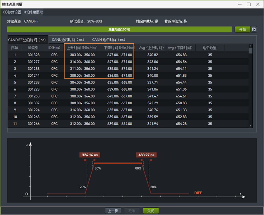Select the CANDIFF 边沿时间 tab

[27, 40]
